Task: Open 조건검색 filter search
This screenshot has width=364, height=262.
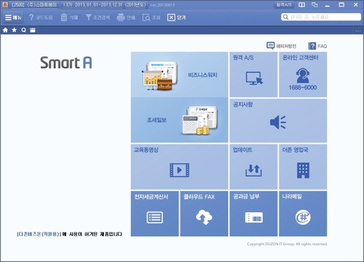Action: pyautogui.click(x=97, y=17)
